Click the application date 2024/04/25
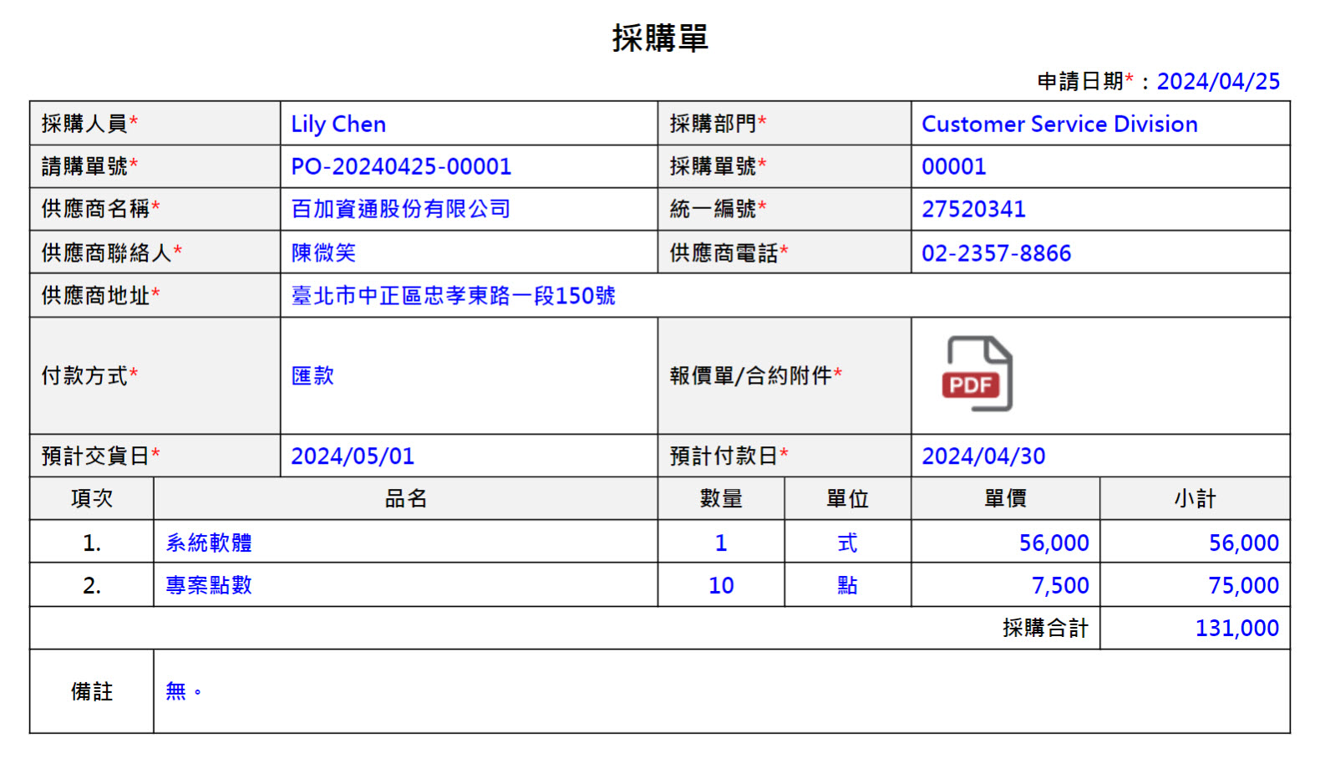The height and width of the screenshot is (759, 1320). pos(1217,81)
